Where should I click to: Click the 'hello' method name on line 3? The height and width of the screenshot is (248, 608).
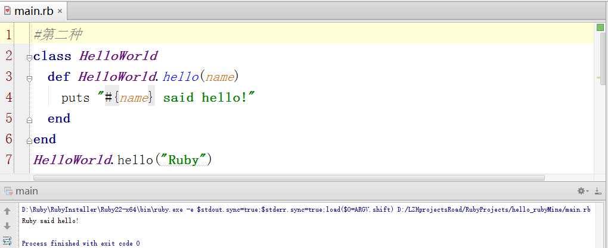pyautogui.click(x=181, y=77)
